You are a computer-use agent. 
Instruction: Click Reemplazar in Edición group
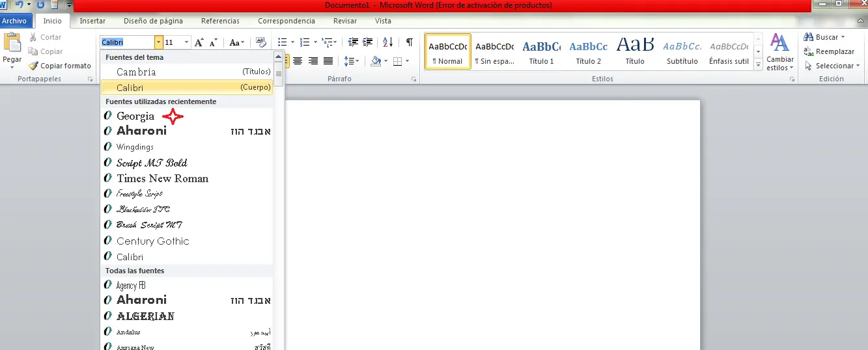tap(828, 51)
